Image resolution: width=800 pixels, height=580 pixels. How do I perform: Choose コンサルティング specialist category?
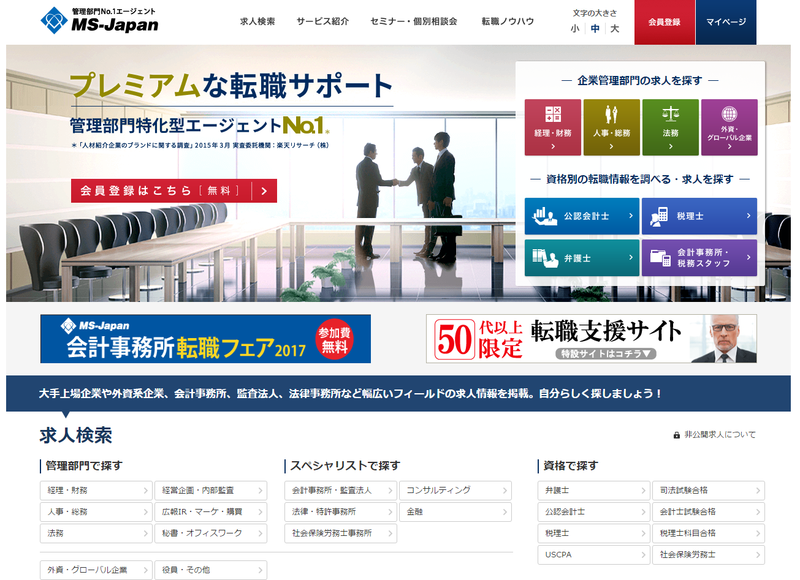[x=455, y=491]
